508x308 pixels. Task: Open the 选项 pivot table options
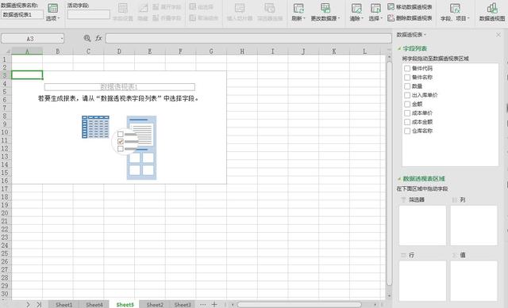tap(52, 12)
